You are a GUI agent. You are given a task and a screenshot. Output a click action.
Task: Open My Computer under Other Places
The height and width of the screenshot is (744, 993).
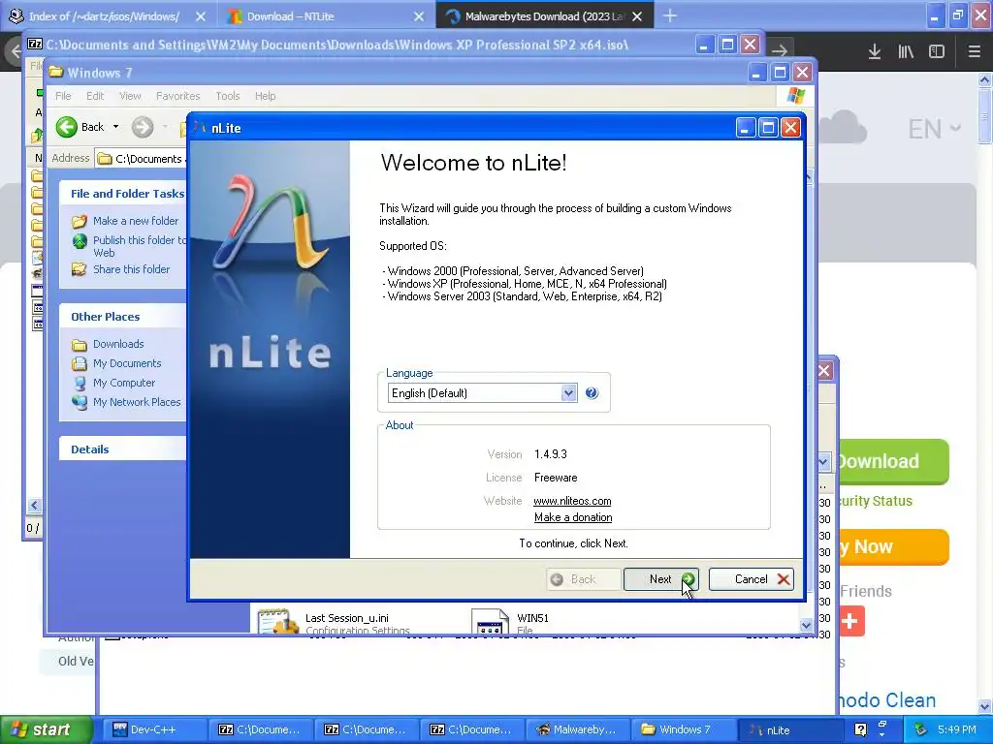point(123,383)
